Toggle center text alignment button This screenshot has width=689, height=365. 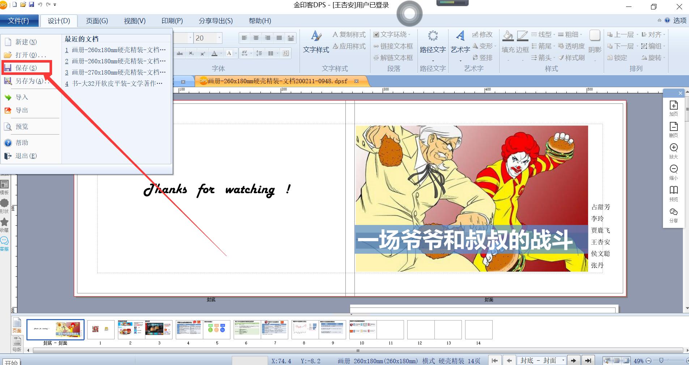(x=256, y=38)
